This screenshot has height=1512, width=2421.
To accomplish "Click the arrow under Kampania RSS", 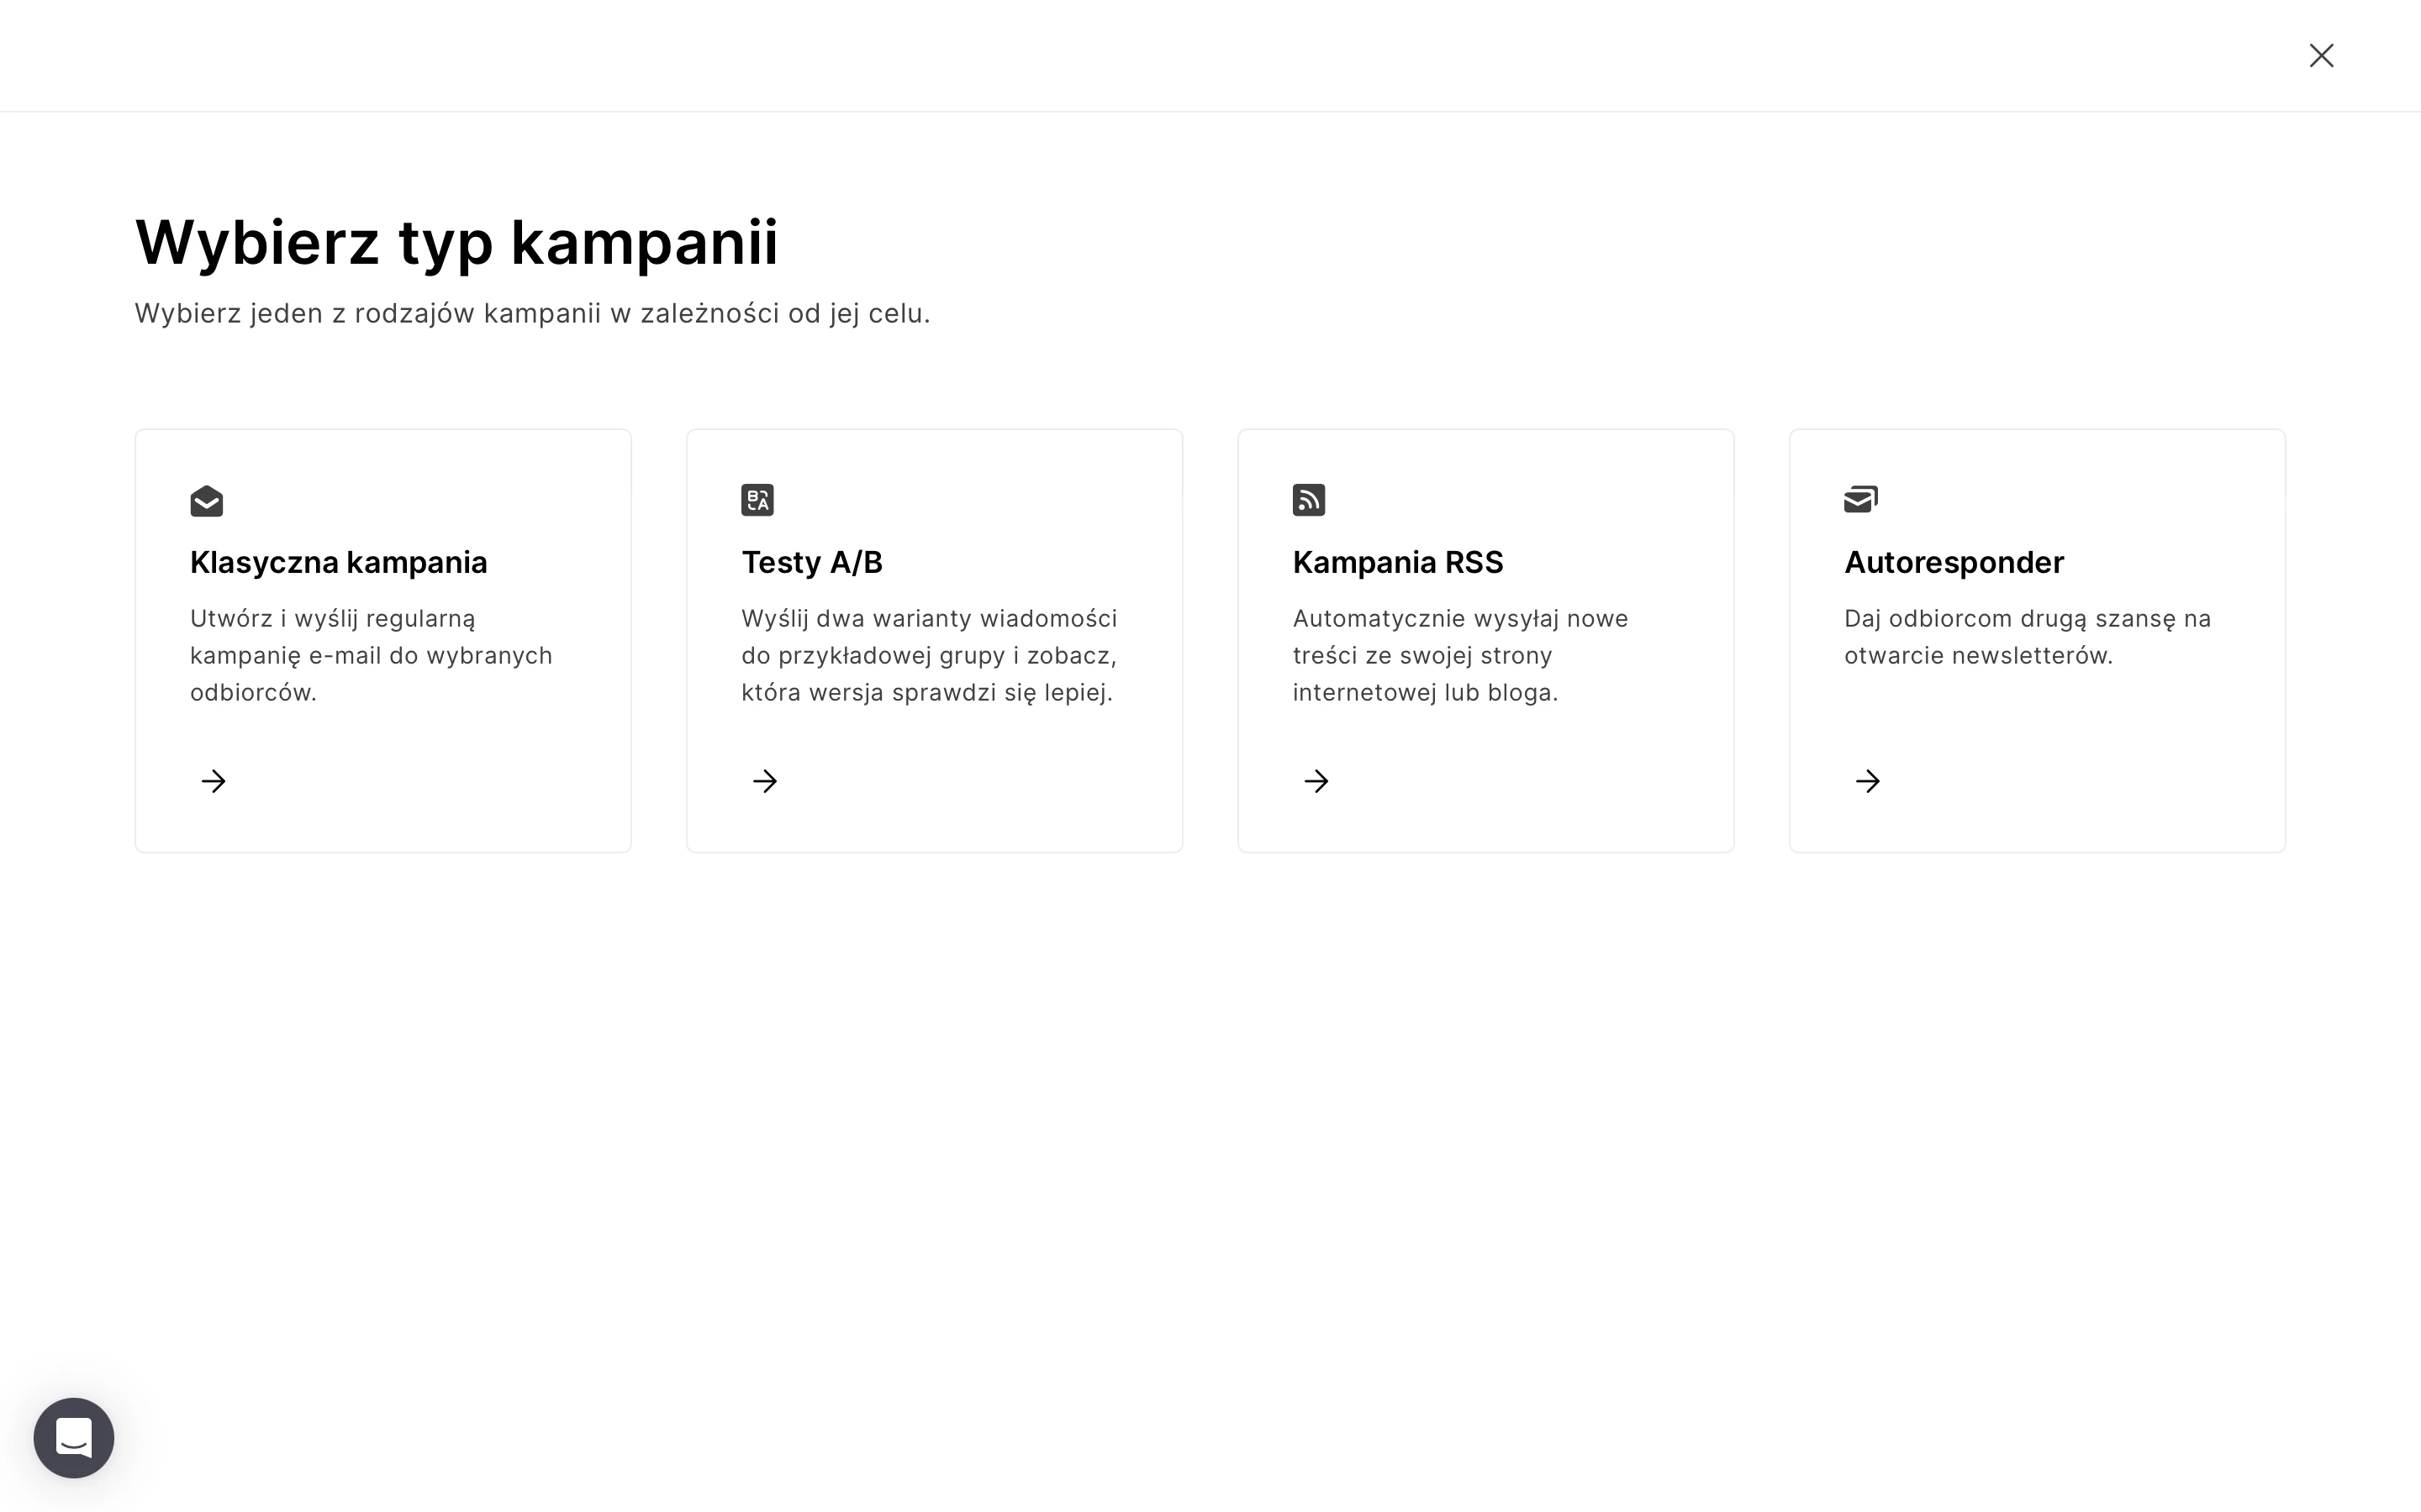I will click(x=1316, y=781).
